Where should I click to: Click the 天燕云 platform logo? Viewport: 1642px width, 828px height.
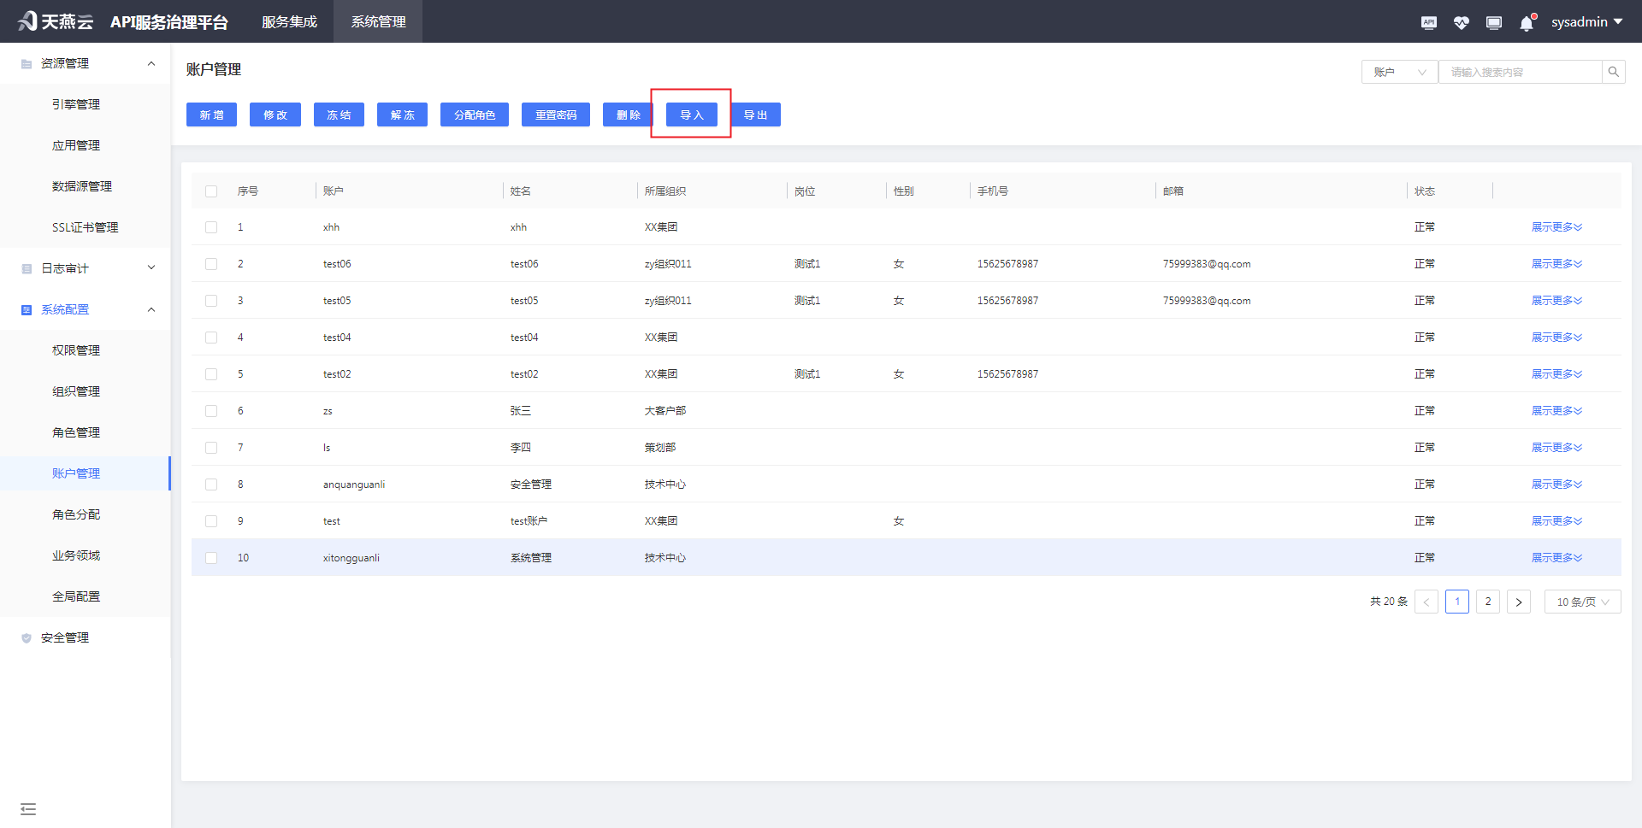click(x=54, y=21)
